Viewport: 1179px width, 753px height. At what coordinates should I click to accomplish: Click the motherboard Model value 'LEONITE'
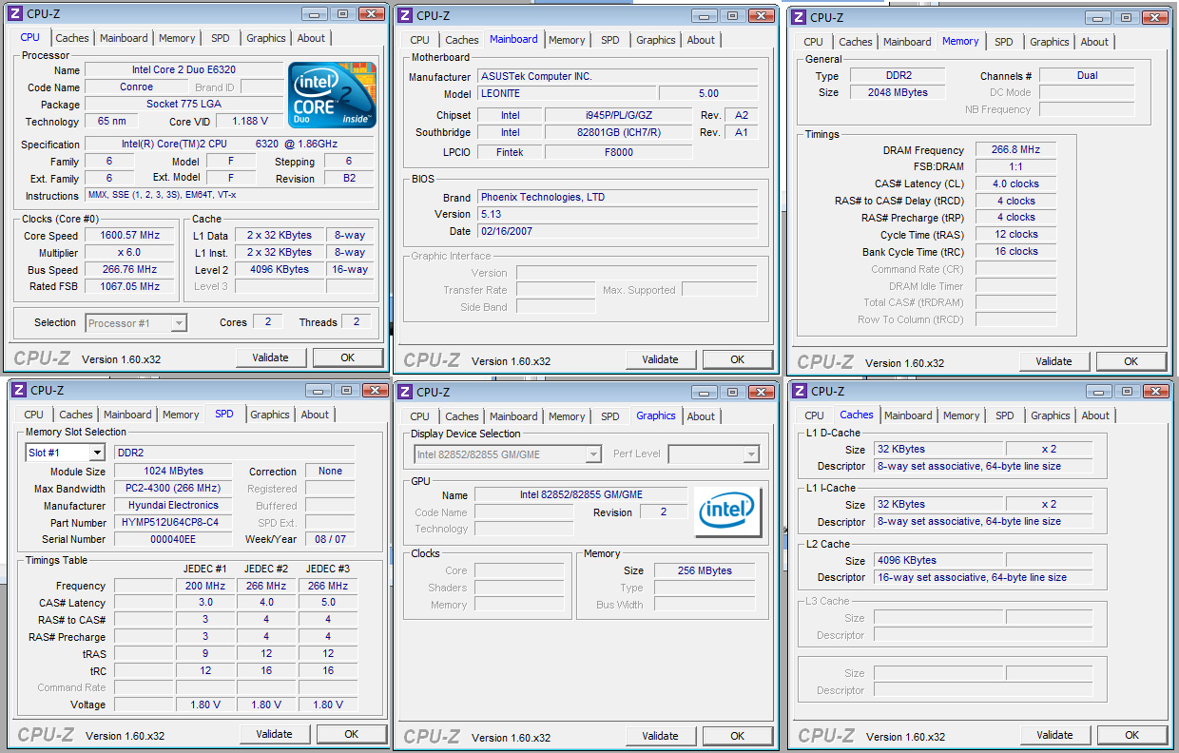pos(567,94)
